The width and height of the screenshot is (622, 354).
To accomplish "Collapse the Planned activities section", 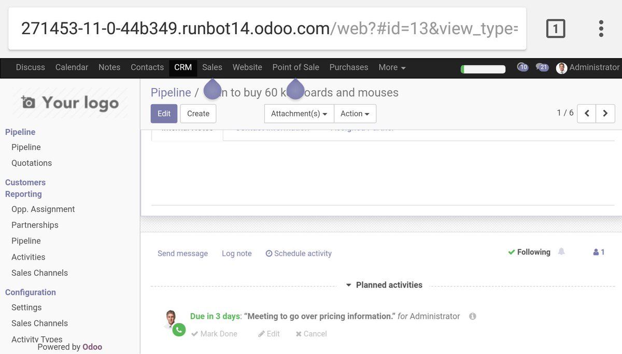I will coord(384,285).
